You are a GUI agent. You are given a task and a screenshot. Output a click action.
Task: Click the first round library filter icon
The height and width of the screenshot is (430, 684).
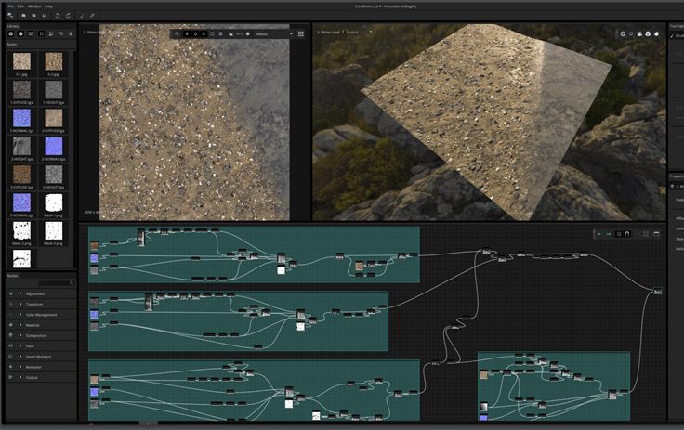[x=11, y=34]
